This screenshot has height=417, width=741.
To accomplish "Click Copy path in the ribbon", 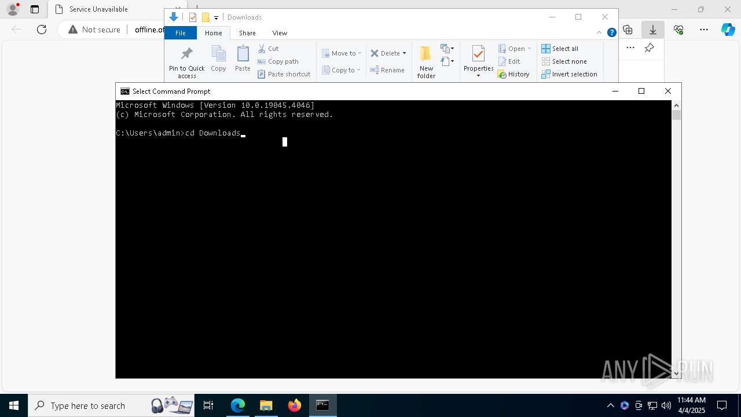I will pos(278,61).
